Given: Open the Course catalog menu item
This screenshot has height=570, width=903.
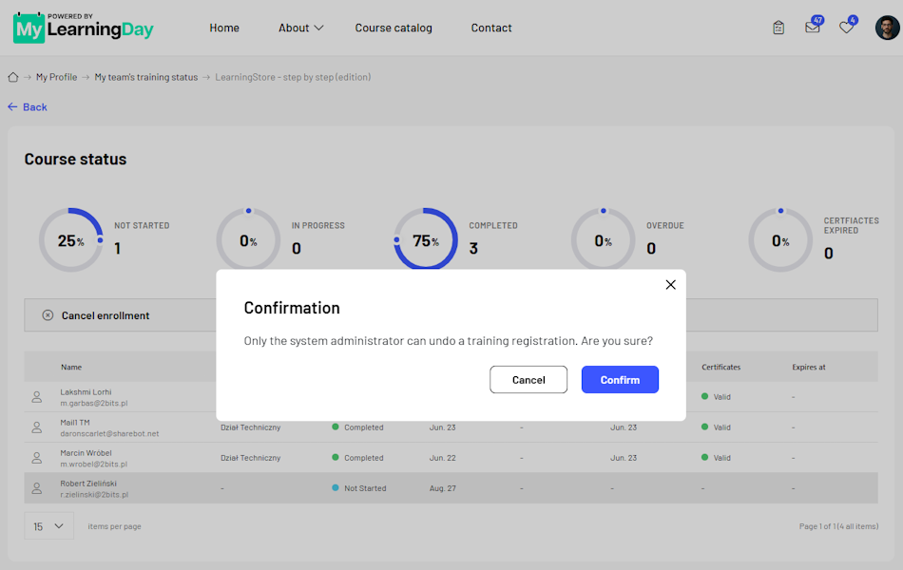Looking at the screenshot, I should point(394,28).
